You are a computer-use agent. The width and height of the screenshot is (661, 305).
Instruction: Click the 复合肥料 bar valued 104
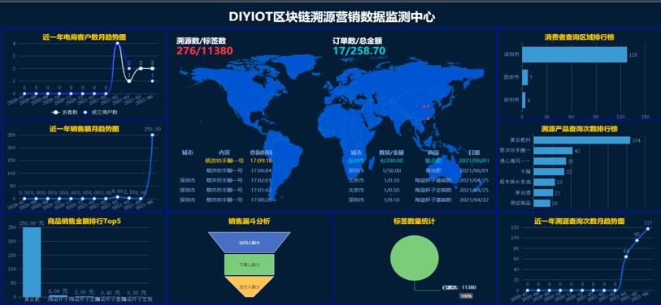pyautogui.click(x=582, y=140)
